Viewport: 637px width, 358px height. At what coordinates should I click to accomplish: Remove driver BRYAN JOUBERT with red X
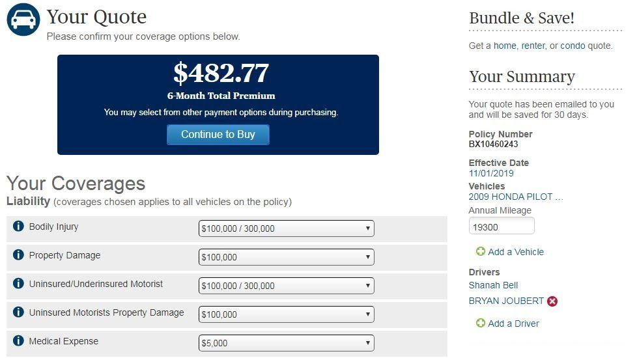(552, 301)
